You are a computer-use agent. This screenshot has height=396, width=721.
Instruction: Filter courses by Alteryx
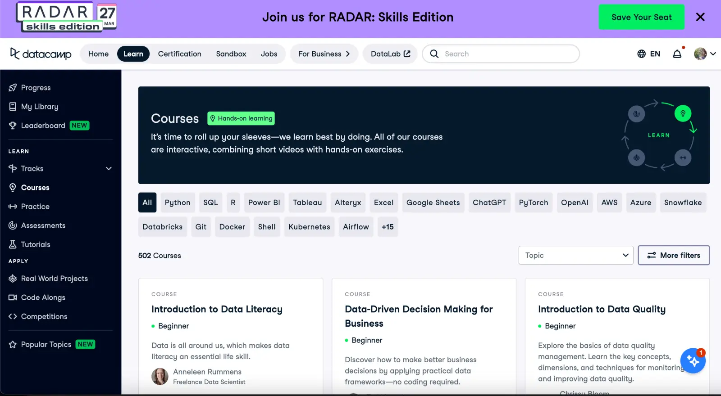348,202
